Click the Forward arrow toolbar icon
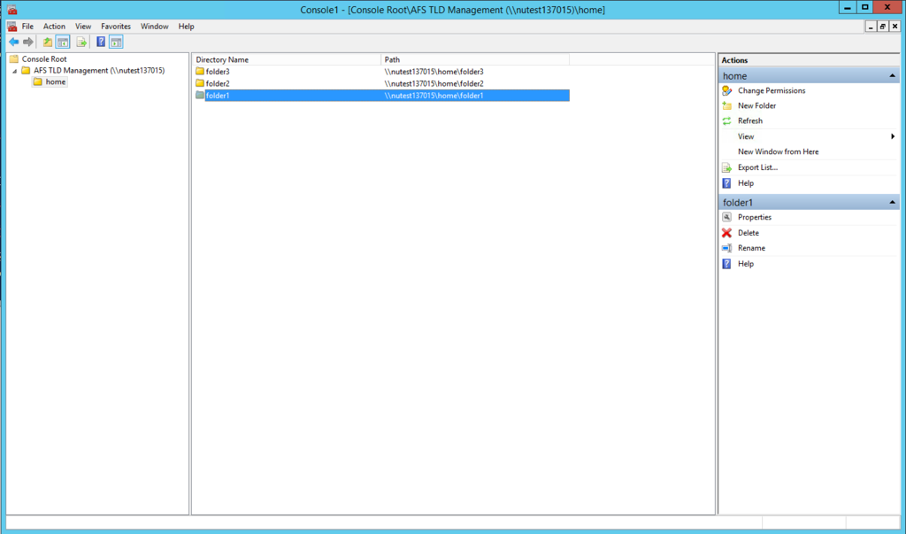 click(28, 42)
